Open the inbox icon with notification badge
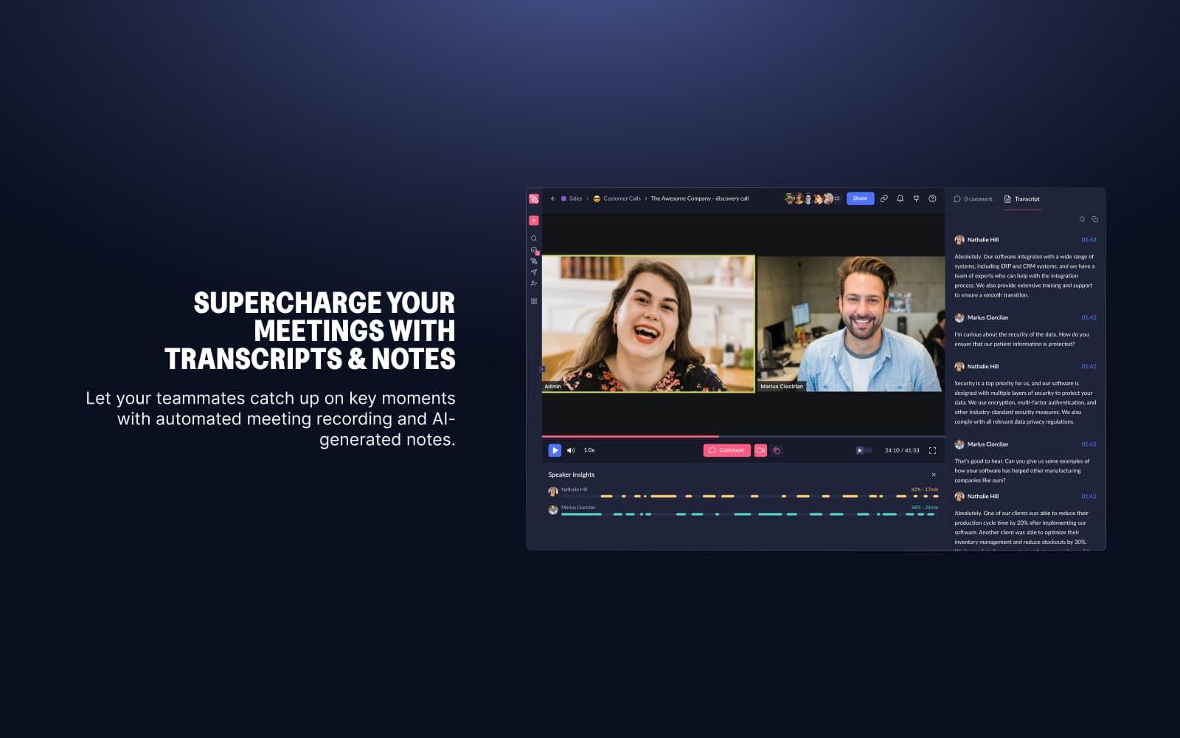This screenshot has height=738, width=1180. pos(534,251)
